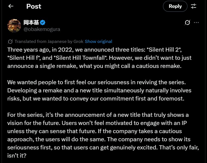Go back using the left arrow
The image size is (207, 163).
click(11, 6)
